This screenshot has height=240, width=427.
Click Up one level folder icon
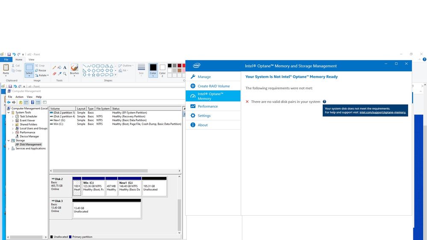coord(21,102)
